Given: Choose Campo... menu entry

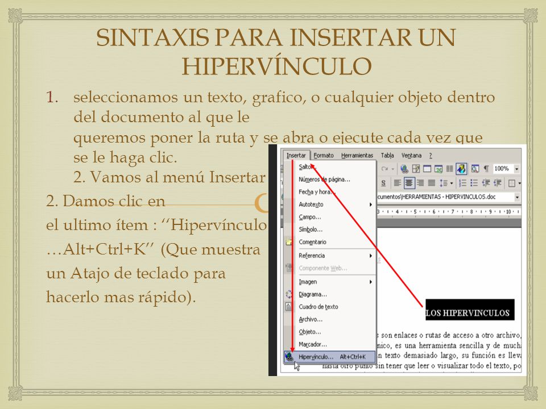Looking at the screenshot, I should click(330, 217).
